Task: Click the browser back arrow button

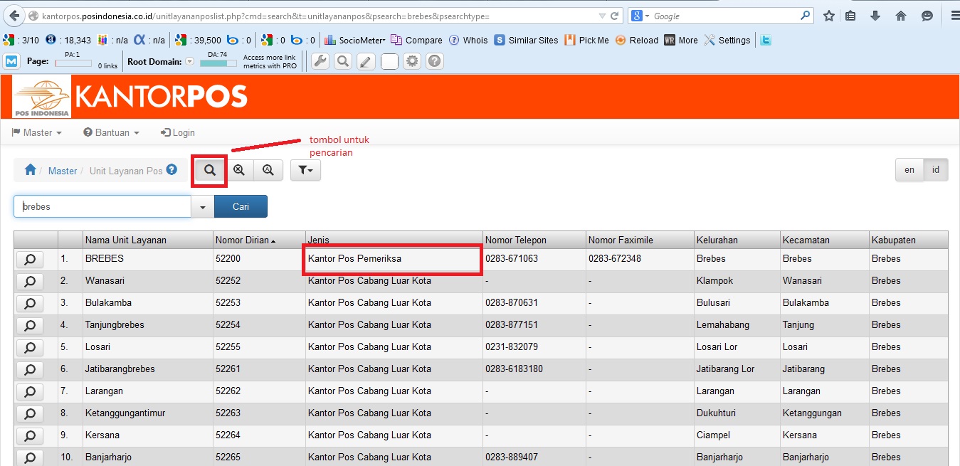Action: click(x=14, y=16)
